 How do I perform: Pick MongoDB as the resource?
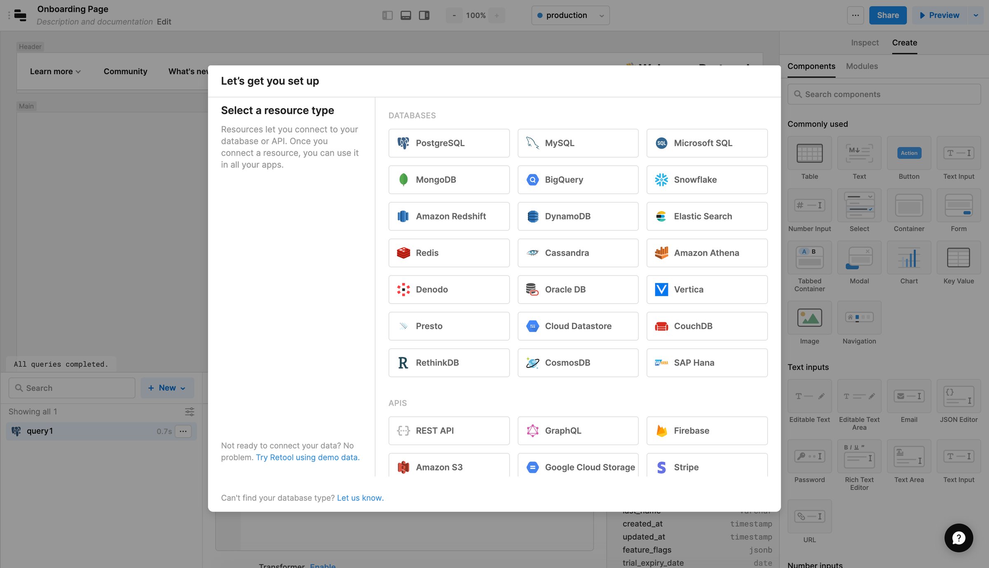pos(449,180)
